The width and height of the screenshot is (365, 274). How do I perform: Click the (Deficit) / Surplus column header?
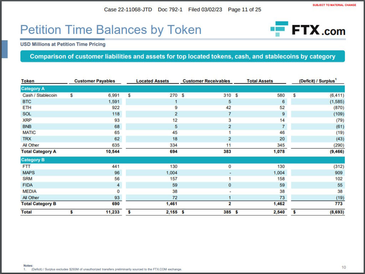[318, 81]
